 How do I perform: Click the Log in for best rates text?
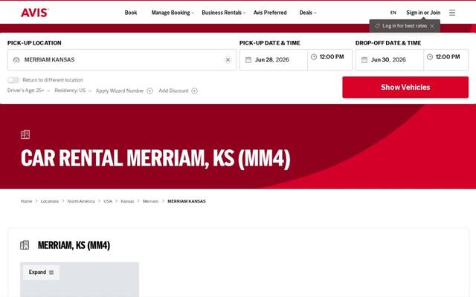pyautogui.click(x=405, y=26)
